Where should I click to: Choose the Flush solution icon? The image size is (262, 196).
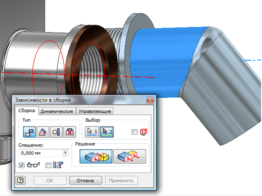[130, 156]
